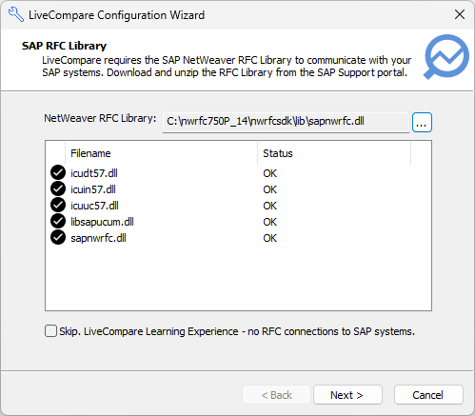This screenshot has height=416, width=475.
Task: Select the icuuc57.dll filename
Action: click(x=94, y=206)
